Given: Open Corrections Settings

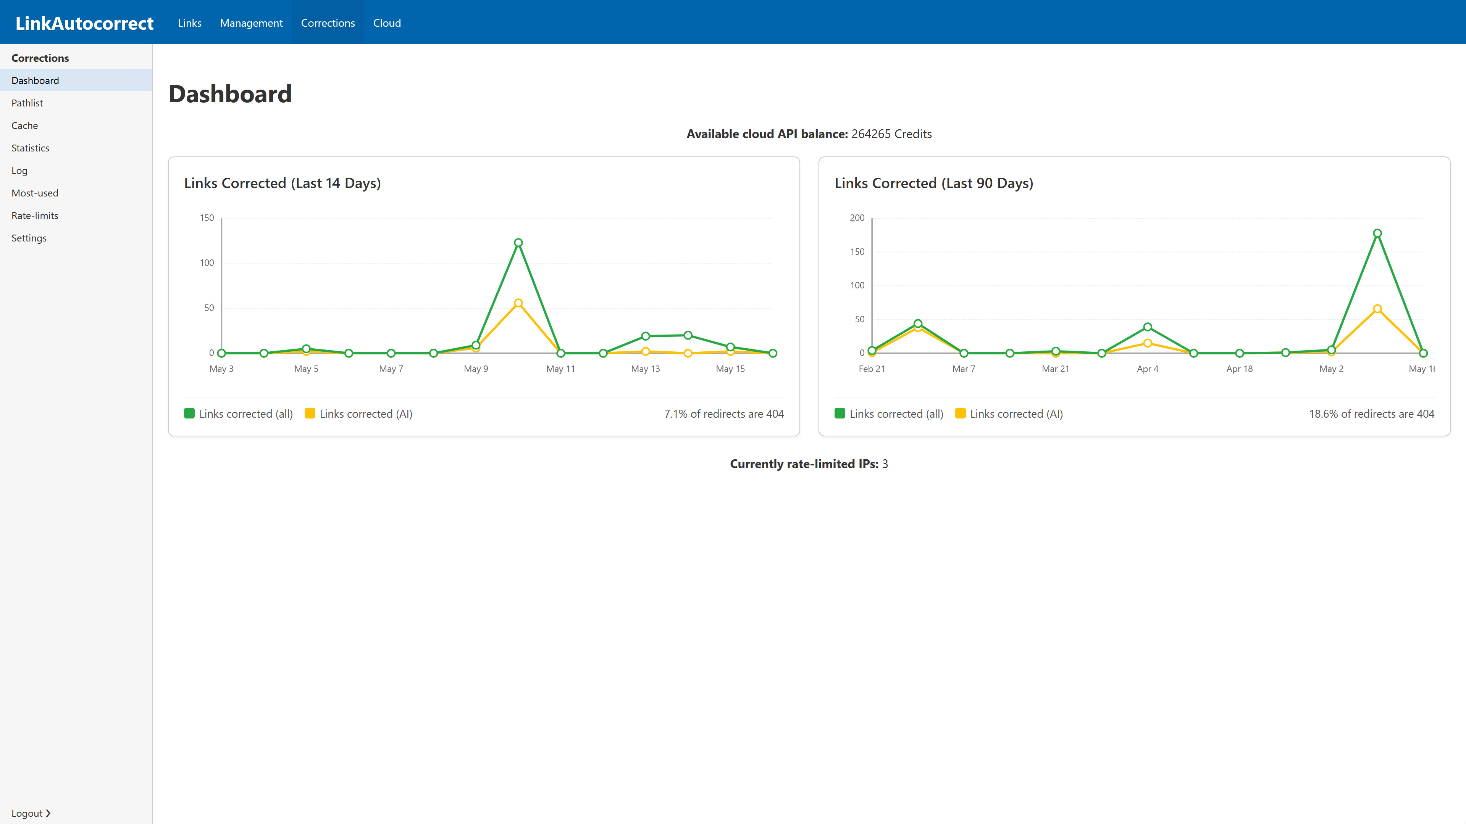Looking at the screenshot, I should (x=76, y=238).
